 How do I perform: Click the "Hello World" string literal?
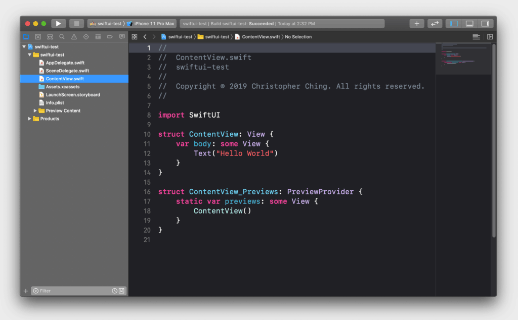point(245,153)
